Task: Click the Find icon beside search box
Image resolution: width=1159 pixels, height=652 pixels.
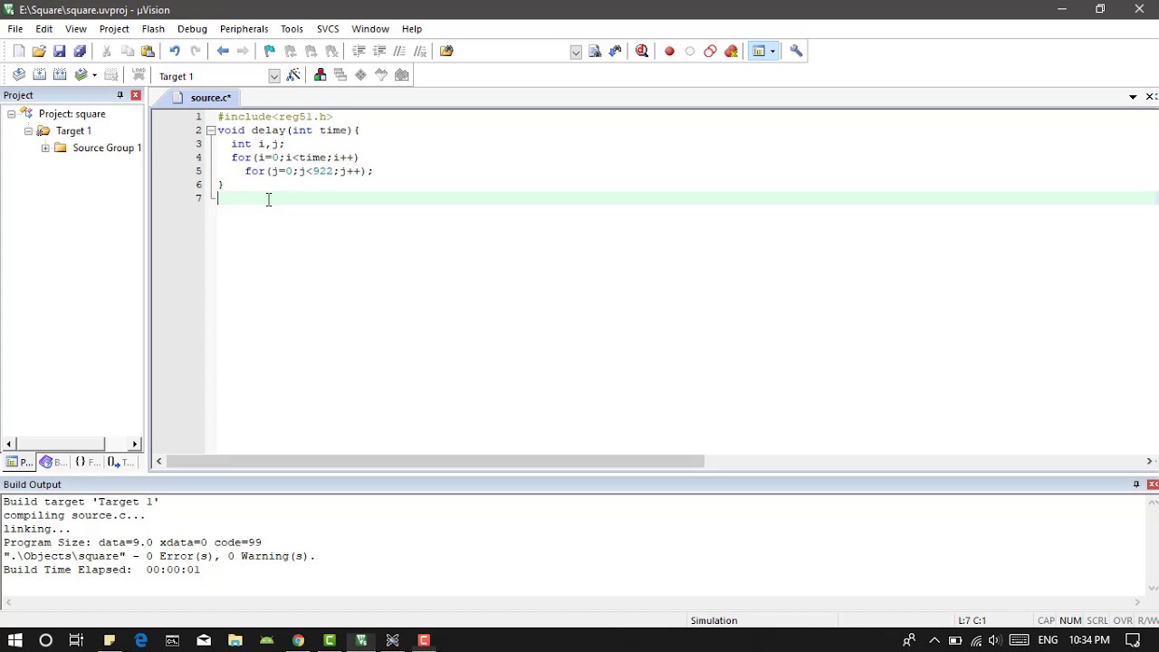Action: click(595, 52)
